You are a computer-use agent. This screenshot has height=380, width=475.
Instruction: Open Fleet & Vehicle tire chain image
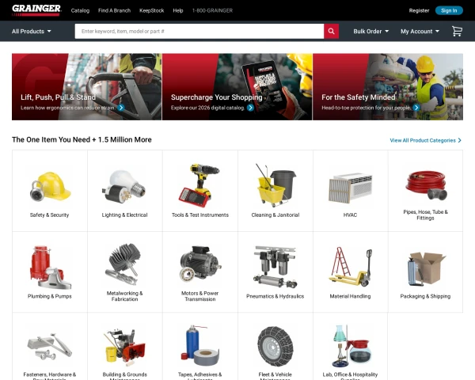[x=275, y=346]
